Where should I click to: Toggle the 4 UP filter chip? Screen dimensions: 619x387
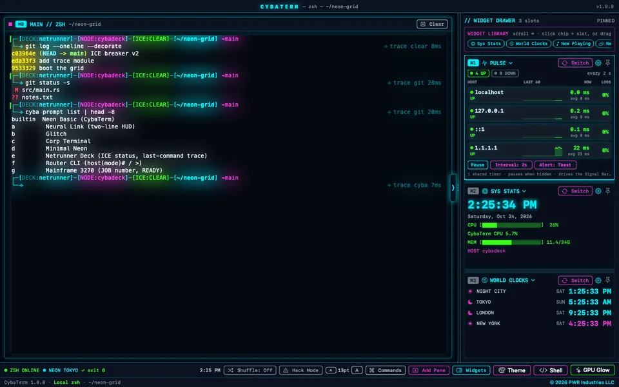click(478, 74)
